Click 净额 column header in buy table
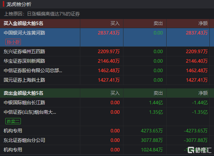 [x=203, y=23]
